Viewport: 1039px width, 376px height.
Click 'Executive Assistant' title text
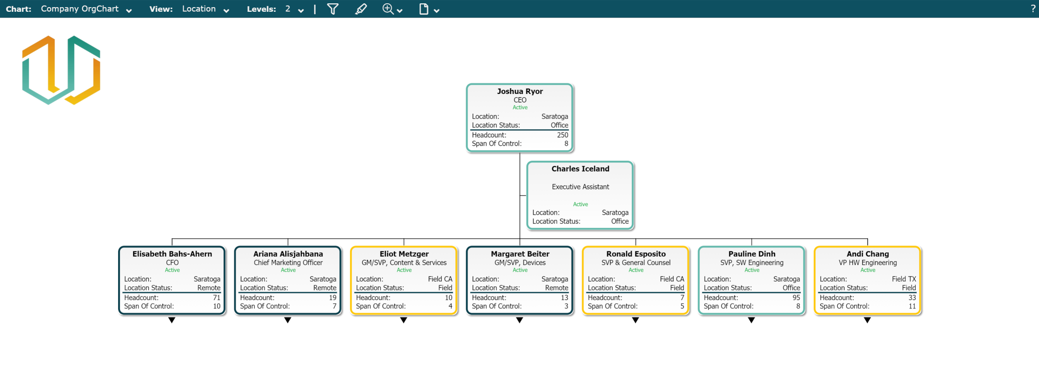(x=580, y=187)
